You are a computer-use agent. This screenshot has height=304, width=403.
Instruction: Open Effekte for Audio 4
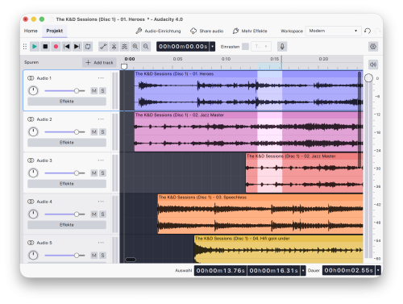point(67,225)
